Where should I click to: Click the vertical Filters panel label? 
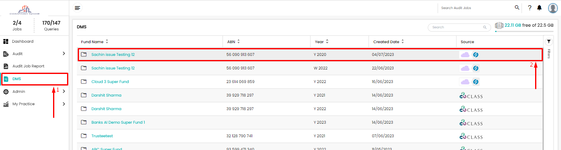pyautogui.click(x=549, y=54)
